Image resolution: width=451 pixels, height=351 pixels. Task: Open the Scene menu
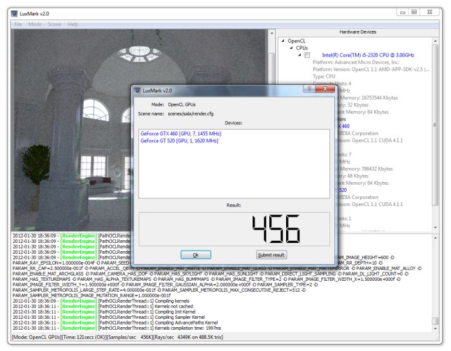54,24
